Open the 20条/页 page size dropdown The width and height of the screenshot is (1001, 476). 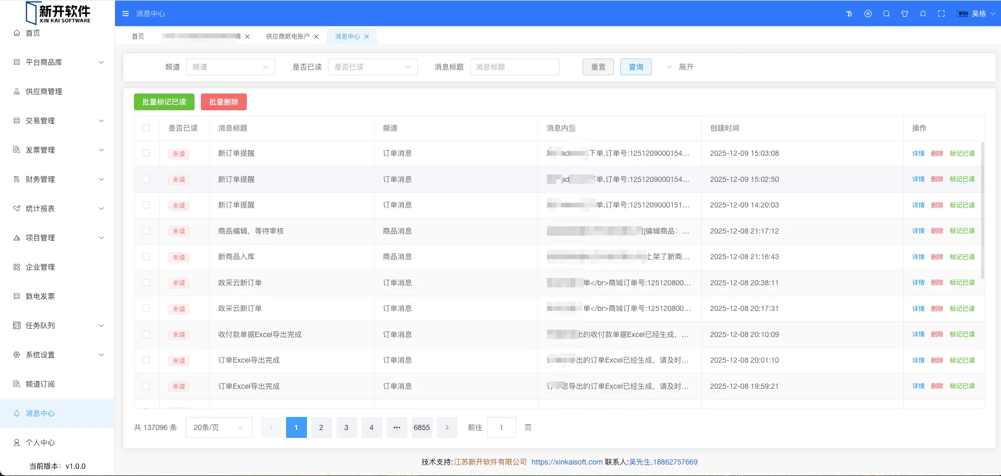click(x=219, y=427)
